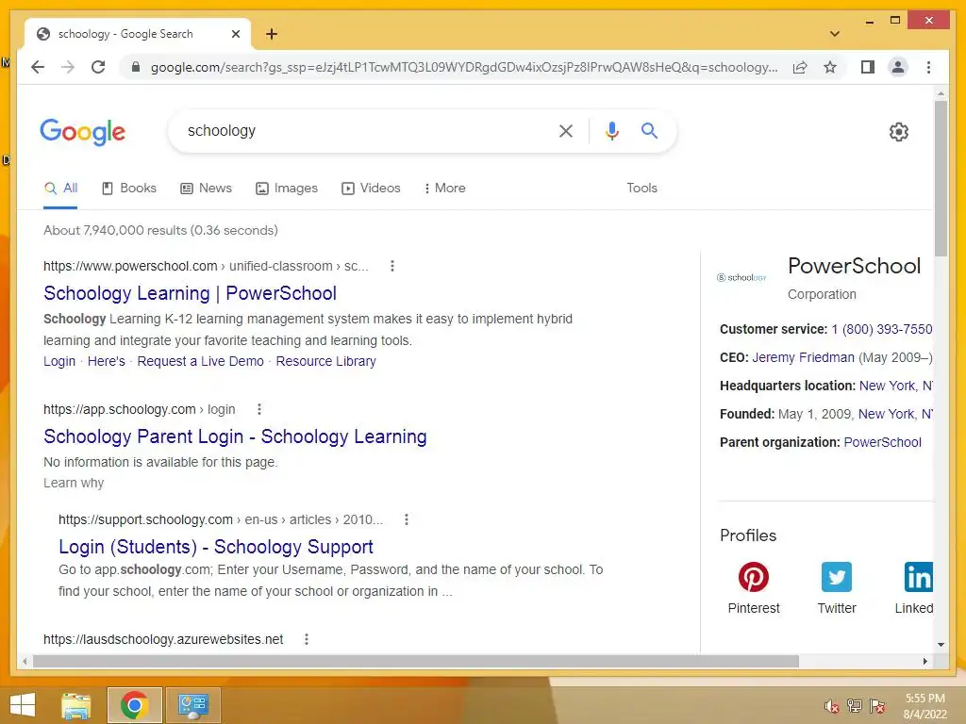
Task: View site info via the padlock icon
Action: tap(136, 67)
